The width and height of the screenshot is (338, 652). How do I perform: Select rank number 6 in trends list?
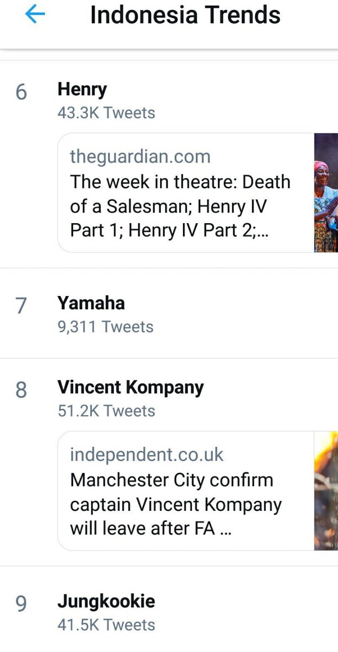[21, 93]
